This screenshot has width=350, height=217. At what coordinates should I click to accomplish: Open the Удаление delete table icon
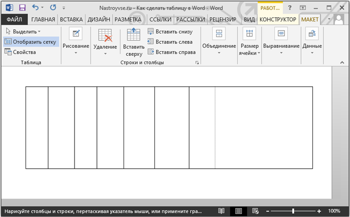coord(105,35)
